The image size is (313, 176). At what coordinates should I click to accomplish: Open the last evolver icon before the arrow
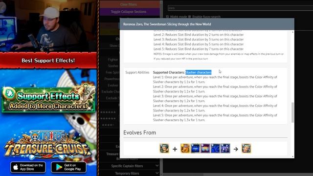225,149
